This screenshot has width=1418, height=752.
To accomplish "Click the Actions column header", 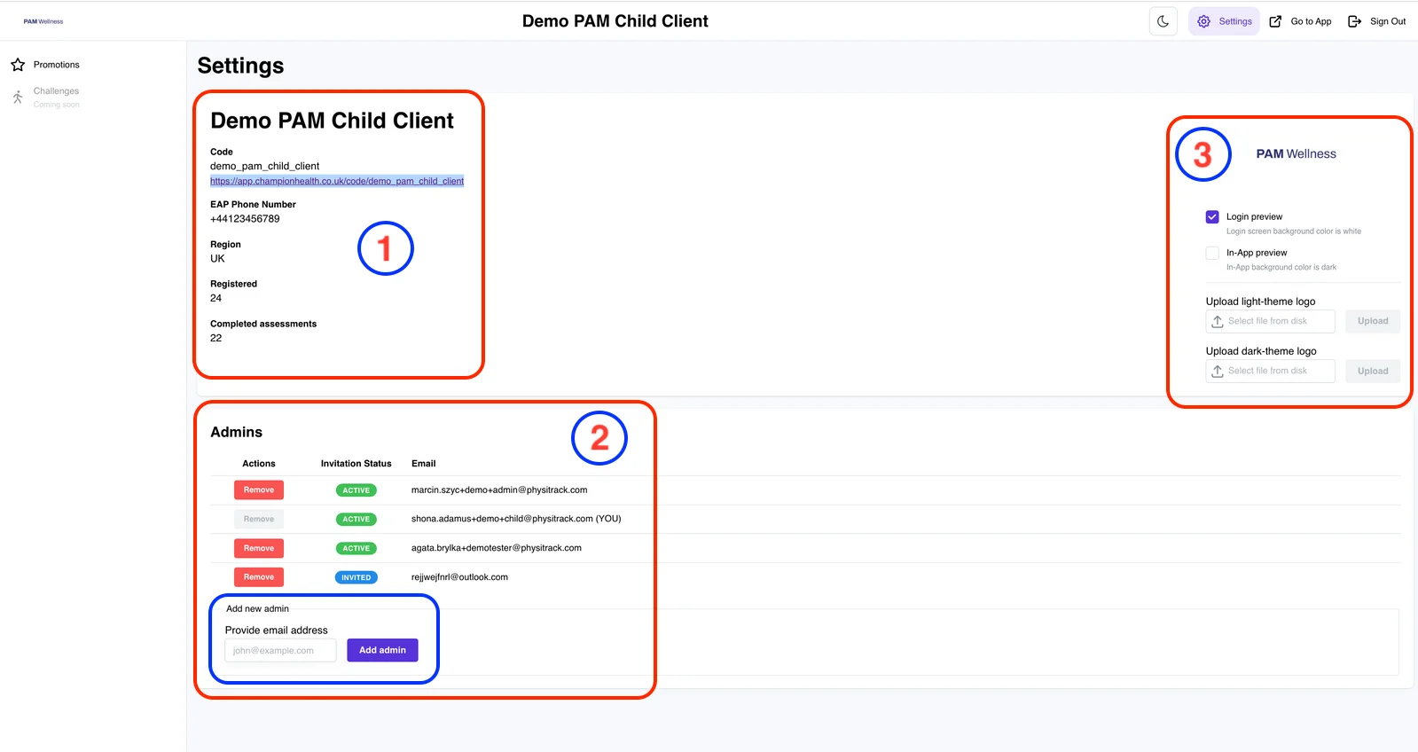I will (259, 464).
